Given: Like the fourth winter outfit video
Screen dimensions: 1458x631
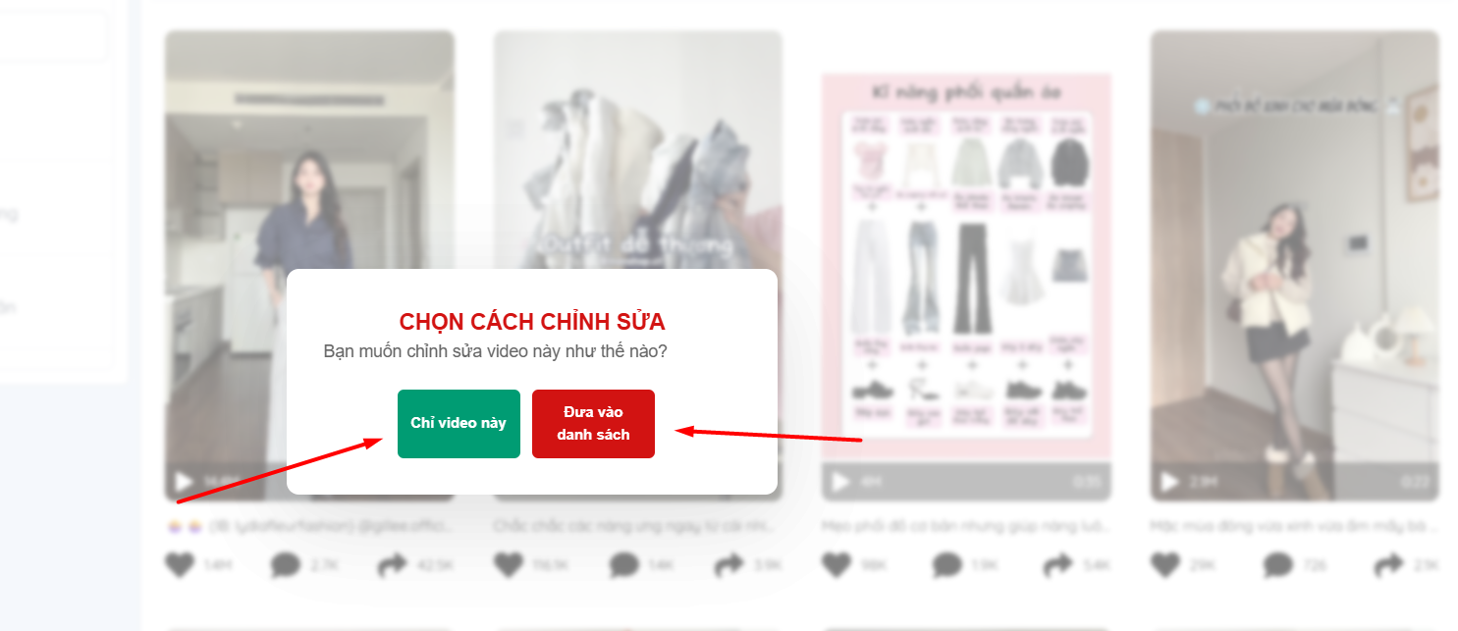Looking at the screenshot, I should (x=1164, y=565).
